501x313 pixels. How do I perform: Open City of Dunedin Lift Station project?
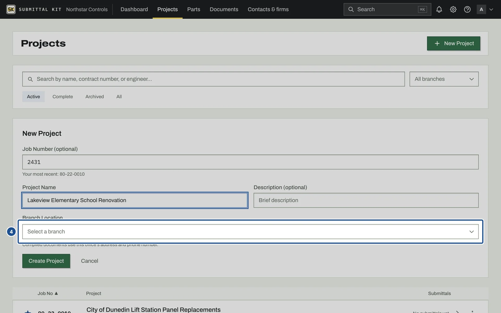[x=153, y=310]
